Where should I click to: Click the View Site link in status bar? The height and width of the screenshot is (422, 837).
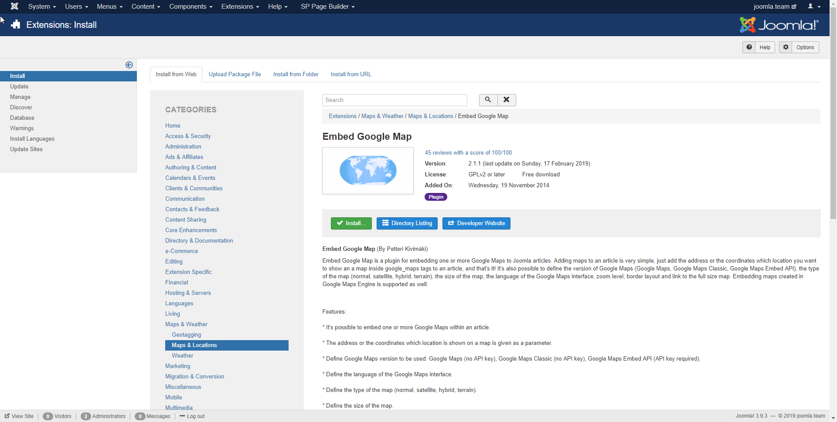coord(19,416)
